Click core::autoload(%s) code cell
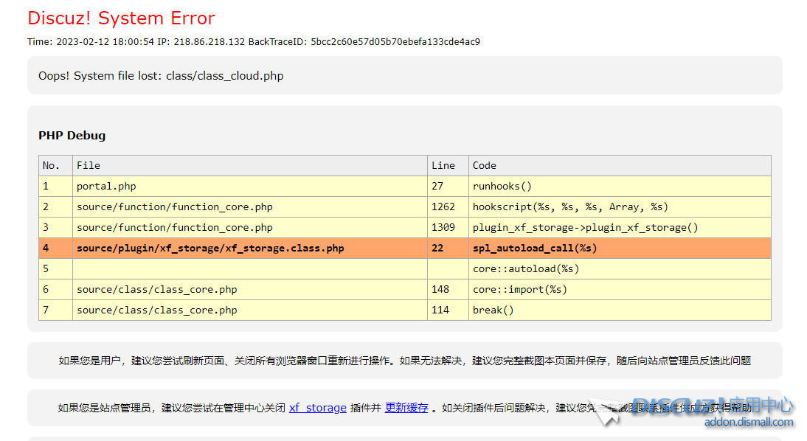The width and height of the screenshot is (807, 441). point(620,268)
